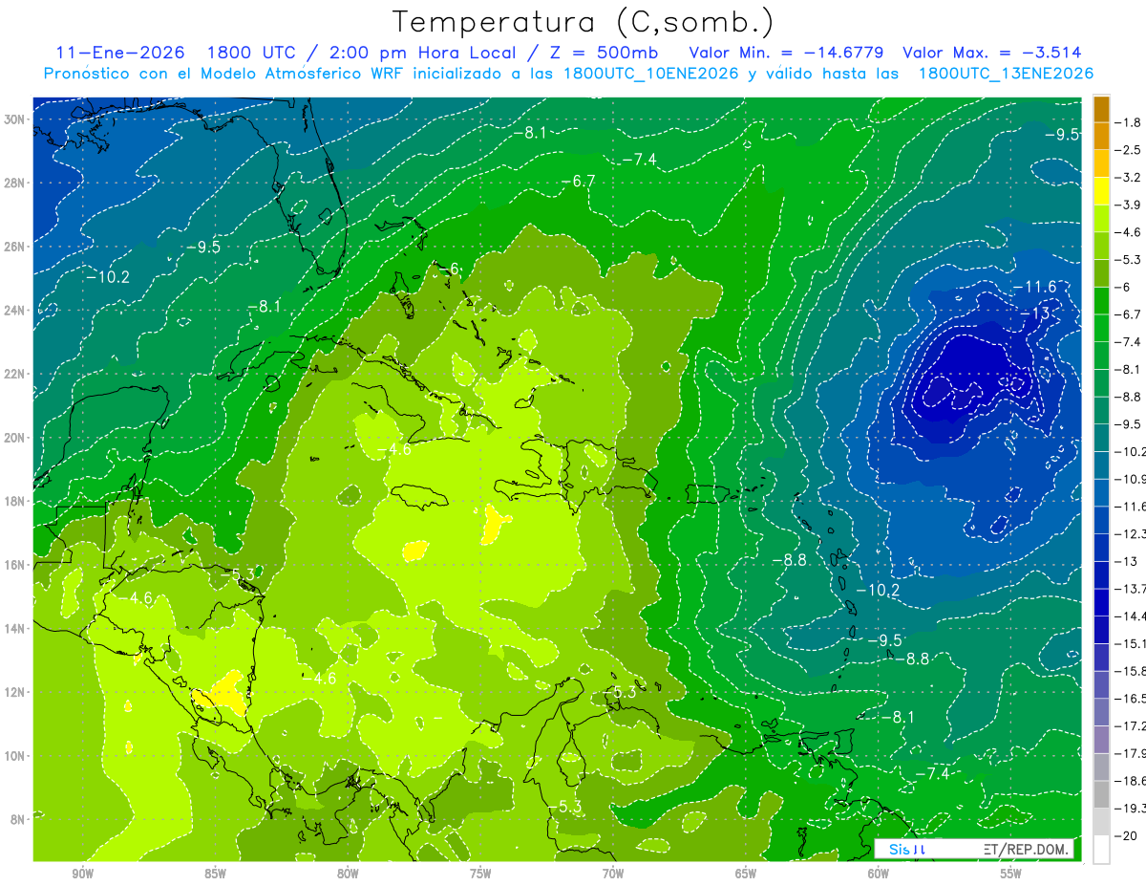Pick the yellow swatch between -3.2 and -3.9

pyautogui.click(x=1101, y=191)
